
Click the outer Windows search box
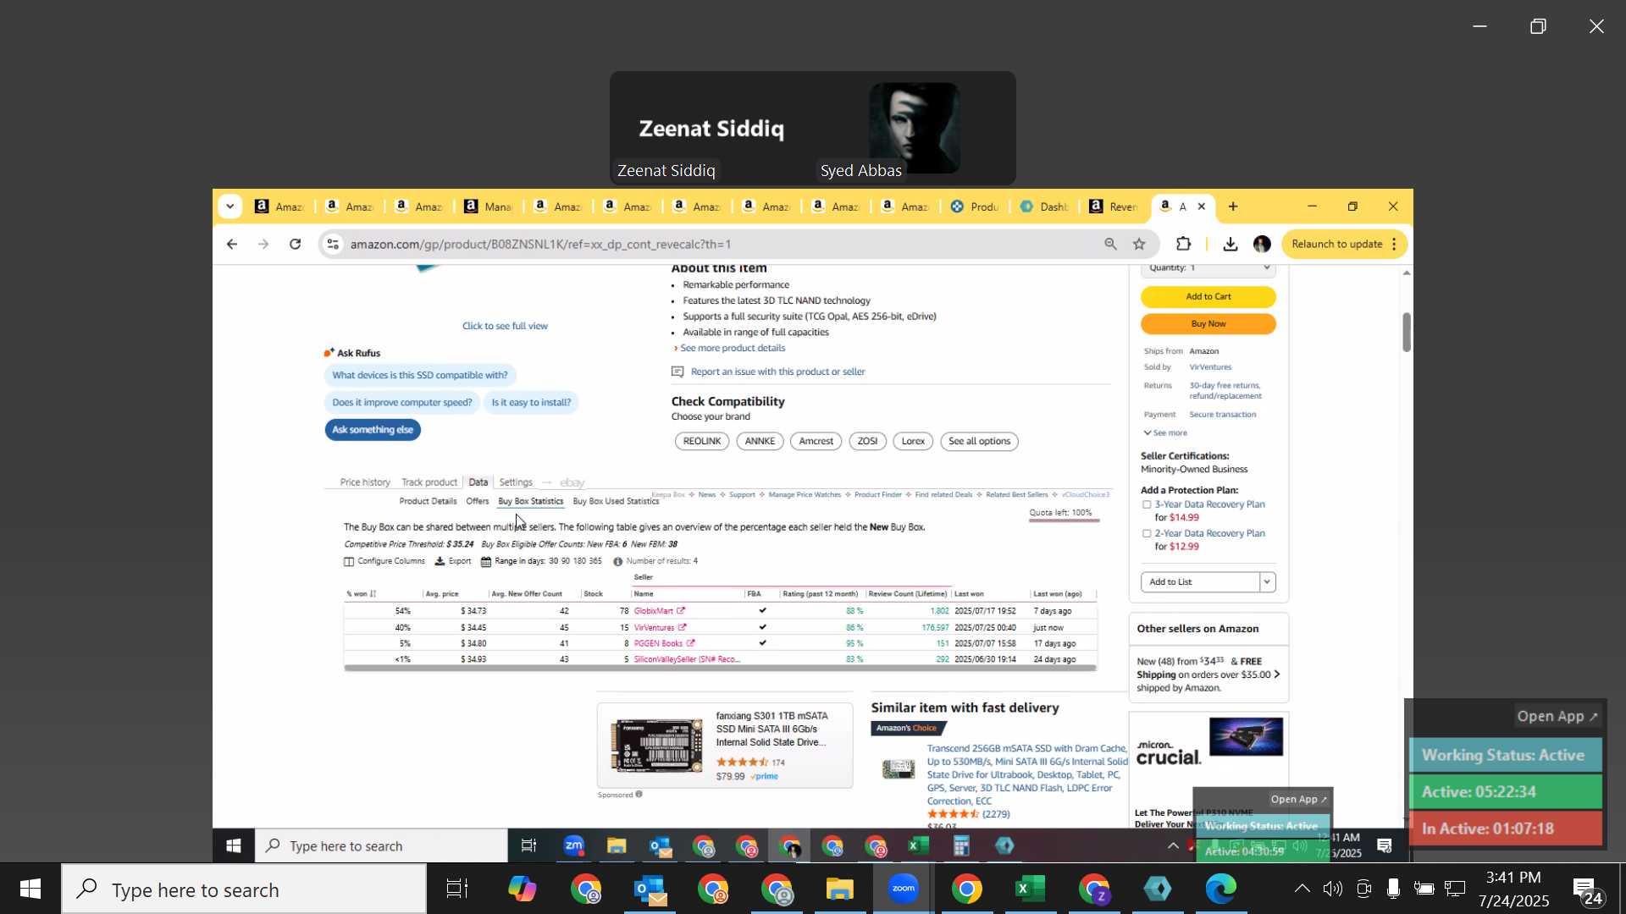[244, 889]
